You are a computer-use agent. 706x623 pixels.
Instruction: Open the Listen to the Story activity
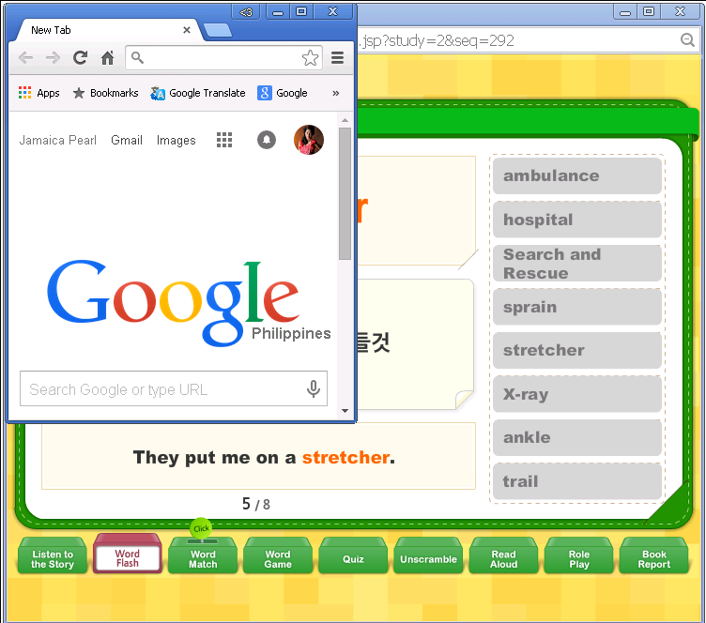tap(53, 556)
